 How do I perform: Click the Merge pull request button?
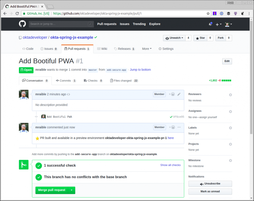click(x=52, y=190)
